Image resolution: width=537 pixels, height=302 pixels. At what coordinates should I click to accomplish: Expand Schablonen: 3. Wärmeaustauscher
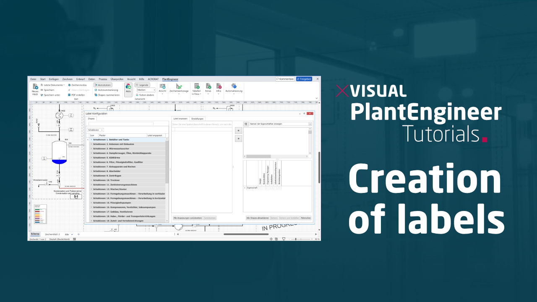(91, 148)
